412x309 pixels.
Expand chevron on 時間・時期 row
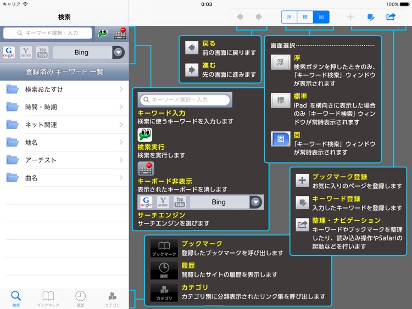121,107
